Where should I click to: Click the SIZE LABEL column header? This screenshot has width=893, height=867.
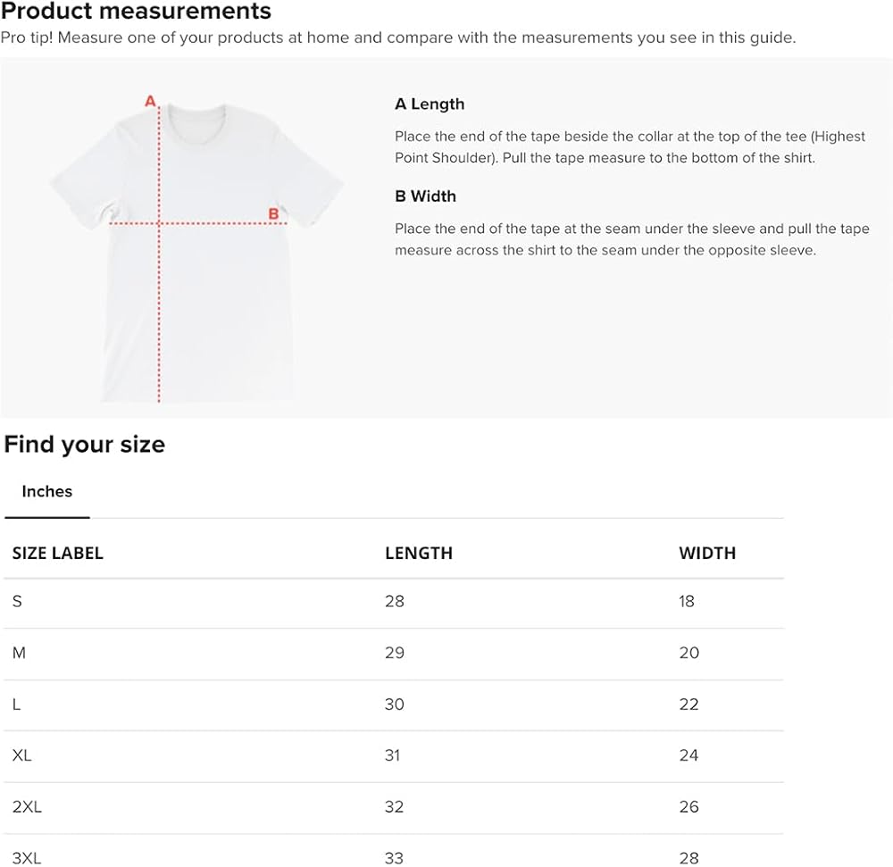point(57,553)
